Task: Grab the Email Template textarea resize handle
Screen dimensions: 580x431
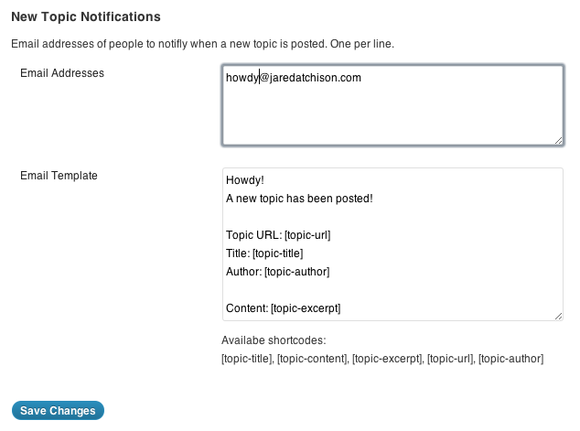Action: (x=558, y=315)
